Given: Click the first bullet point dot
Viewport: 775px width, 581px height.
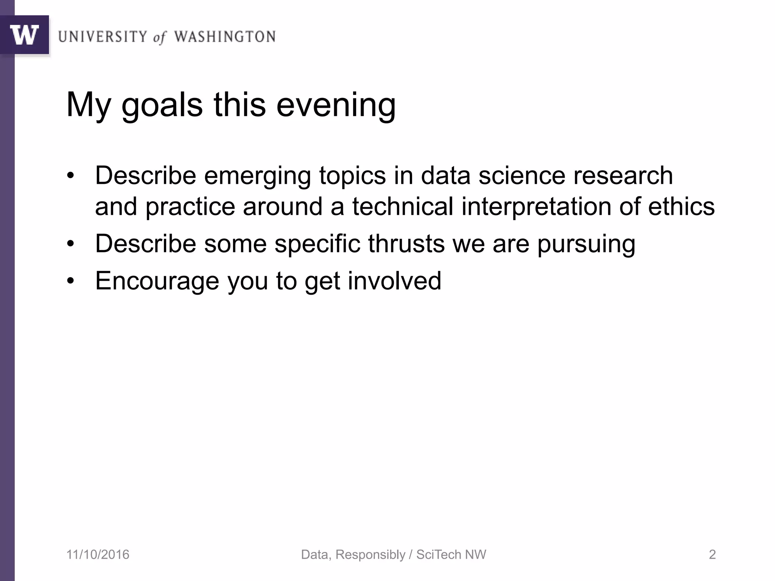Looking at the screenshot, I should pos(70,176).
